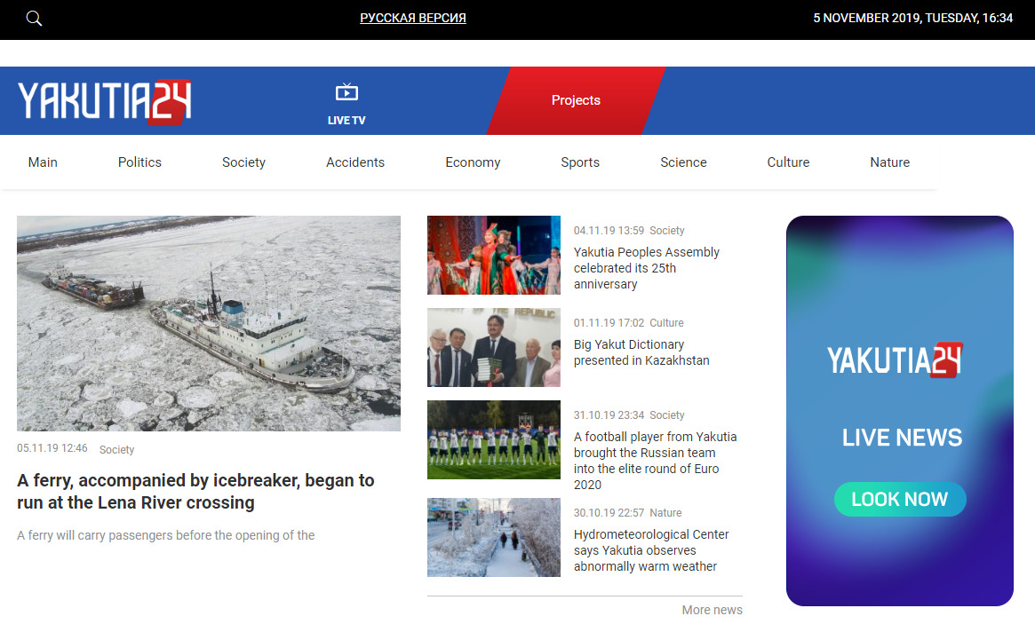
Task: Open the Projects tab
Action: click(x=576, y=100)
